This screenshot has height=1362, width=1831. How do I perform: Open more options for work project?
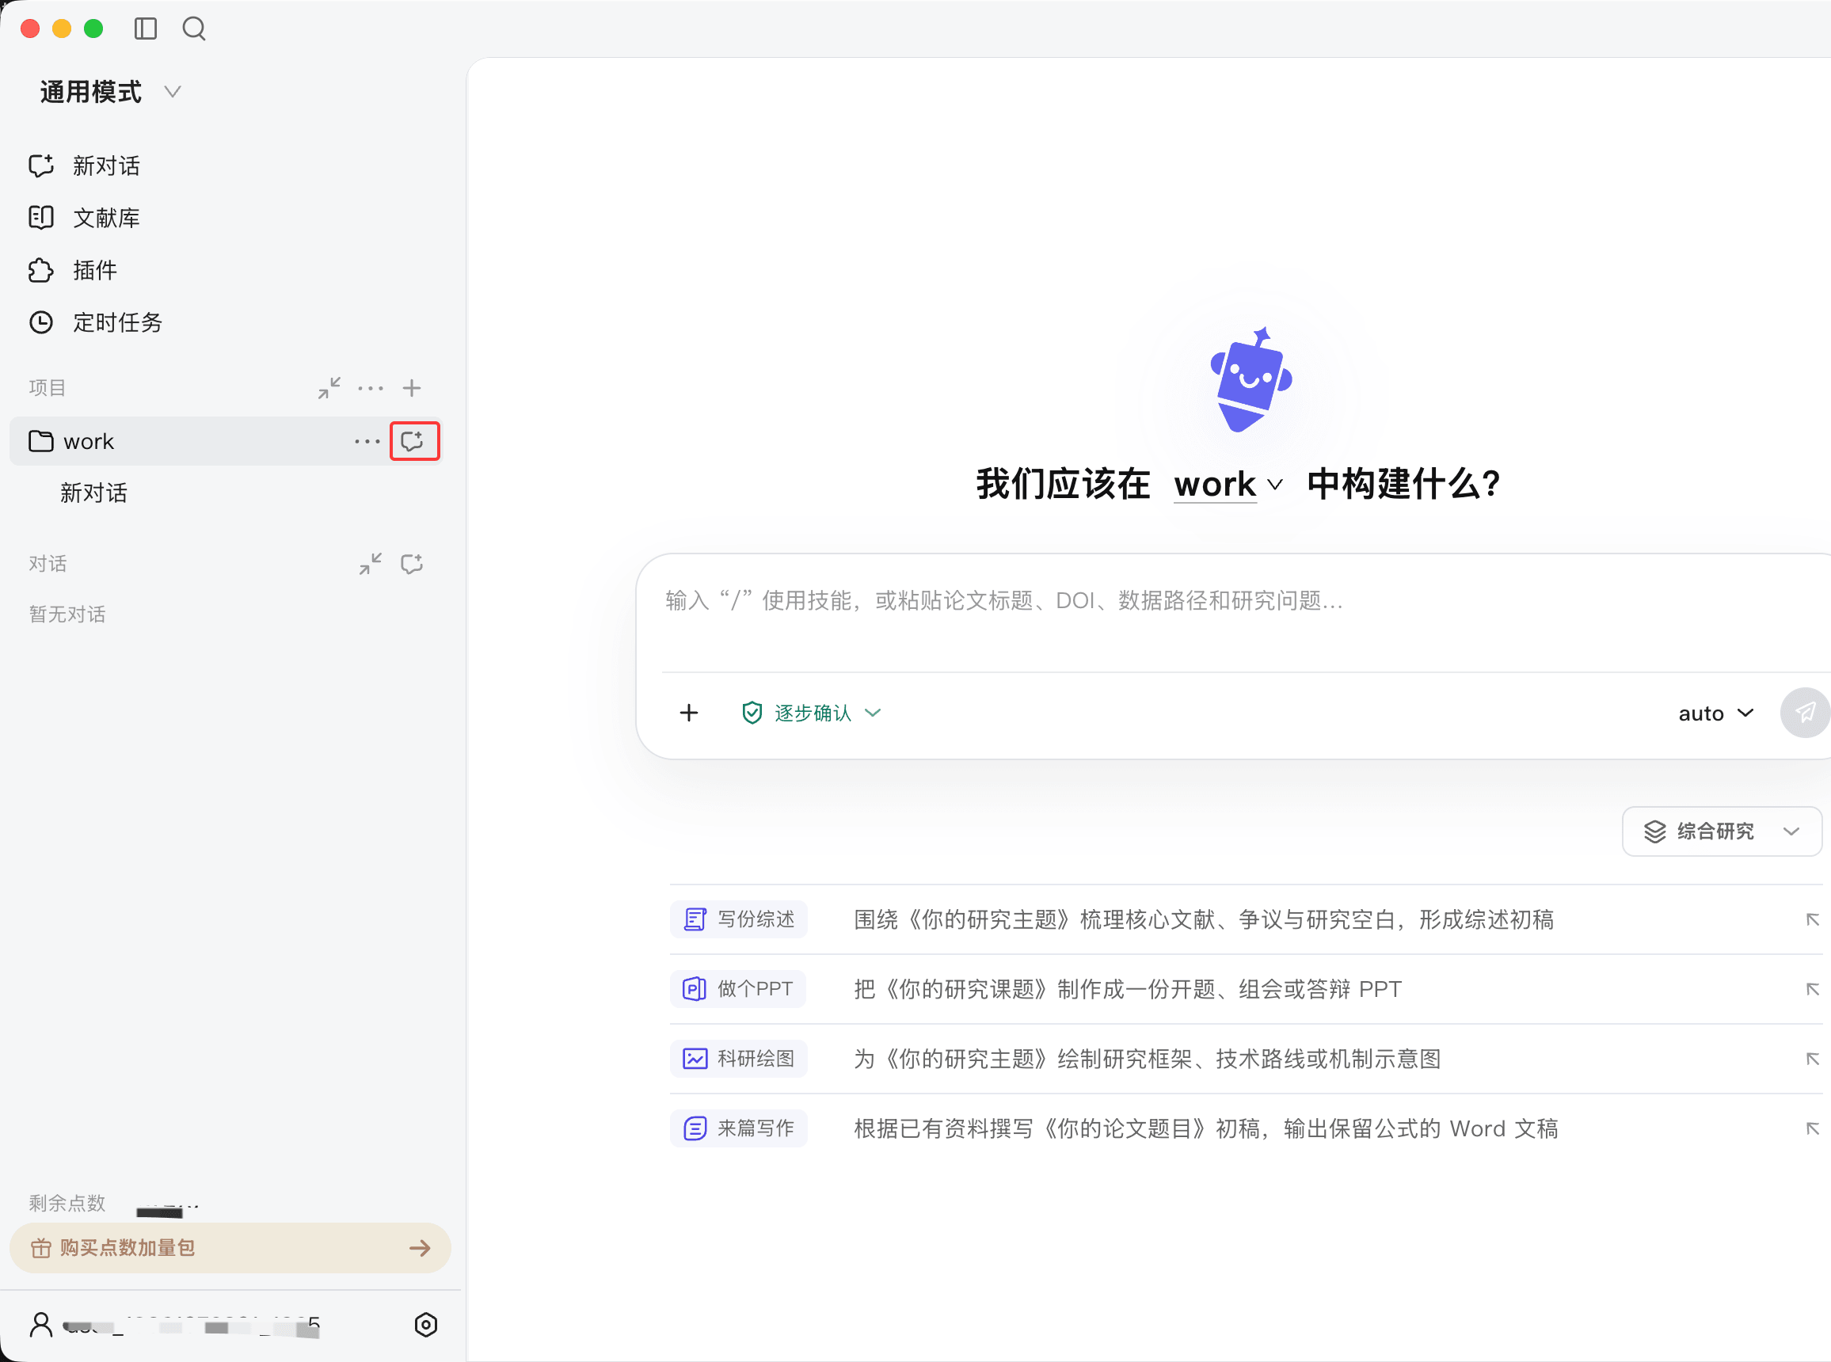(367, 441)
